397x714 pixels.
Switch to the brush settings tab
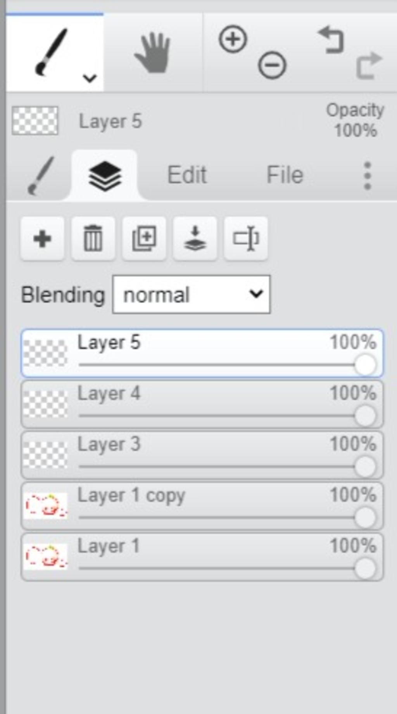click(40, 176)
